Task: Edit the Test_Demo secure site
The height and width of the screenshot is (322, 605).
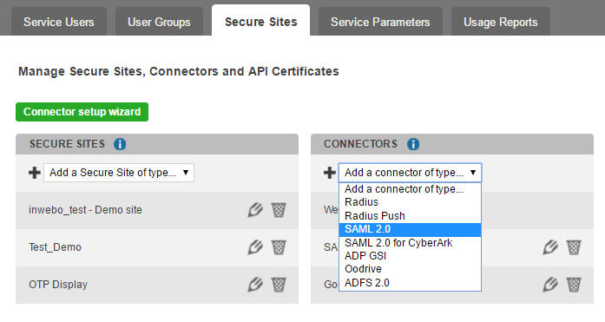Action: point(255,247)
